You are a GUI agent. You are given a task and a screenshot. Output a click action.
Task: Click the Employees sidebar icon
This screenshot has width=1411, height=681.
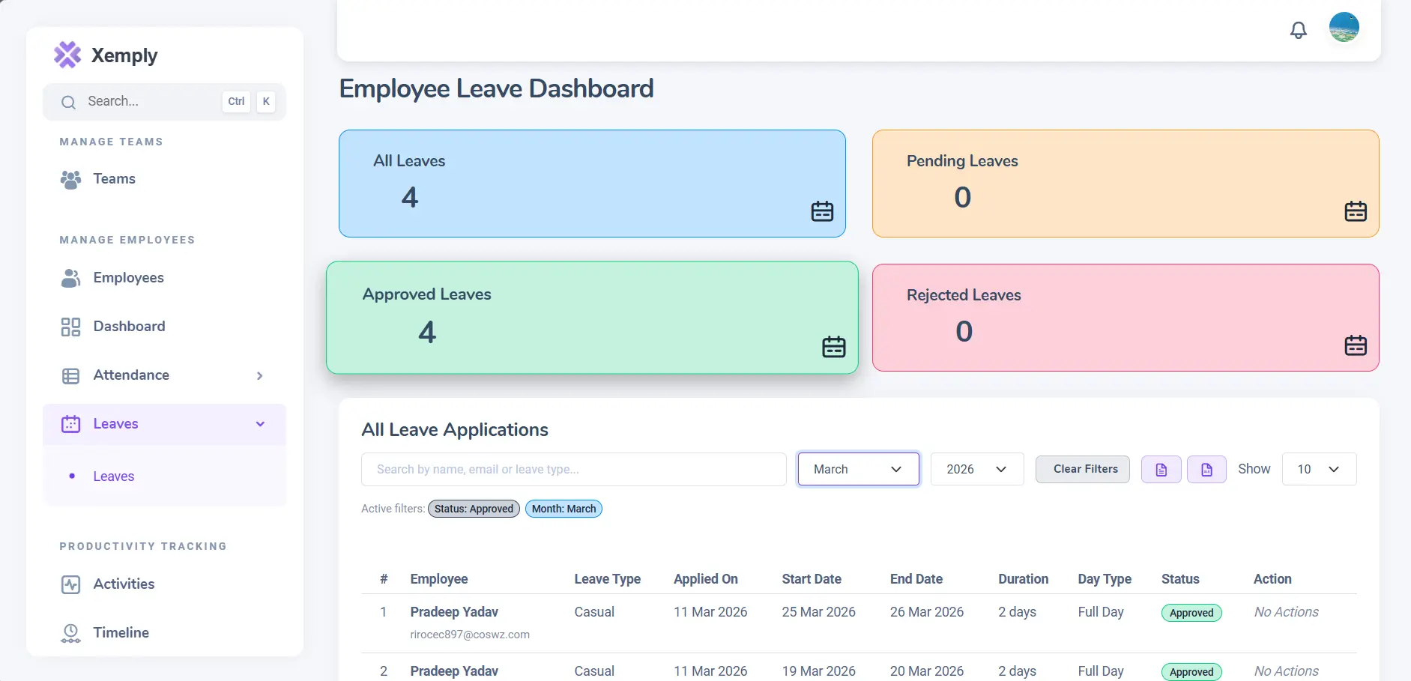[70, 278]
